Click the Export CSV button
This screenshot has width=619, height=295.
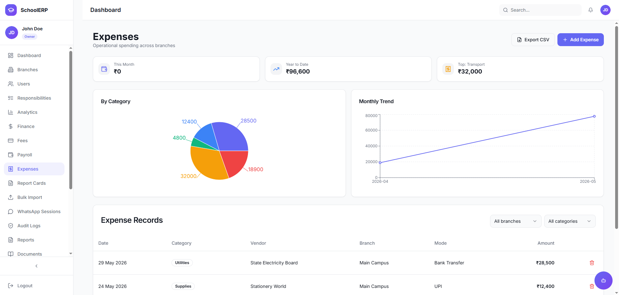[533, 40]
